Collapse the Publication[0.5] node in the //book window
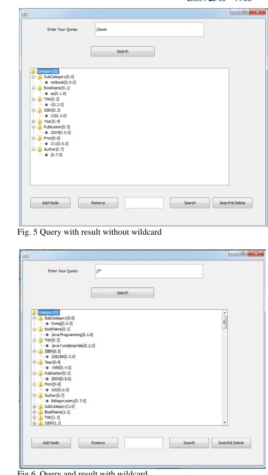 tap(34, 127)
